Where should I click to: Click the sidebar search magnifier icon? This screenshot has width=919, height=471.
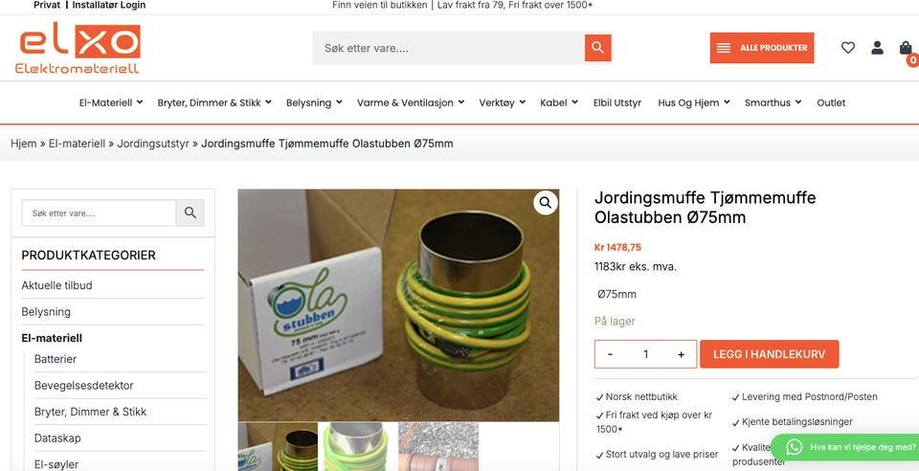tap(190, 213)
